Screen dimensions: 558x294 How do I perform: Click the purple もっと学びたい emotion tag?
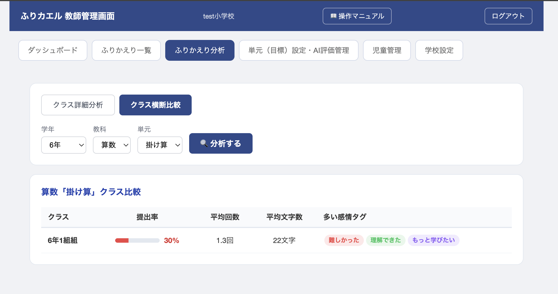433,240
